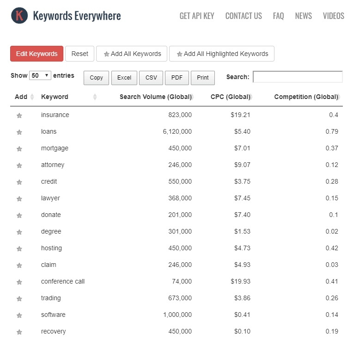This screenshot has width=353, height=340.
Task: Click the 1,000,000 search volume value
Action: click(x=177, y=315)
